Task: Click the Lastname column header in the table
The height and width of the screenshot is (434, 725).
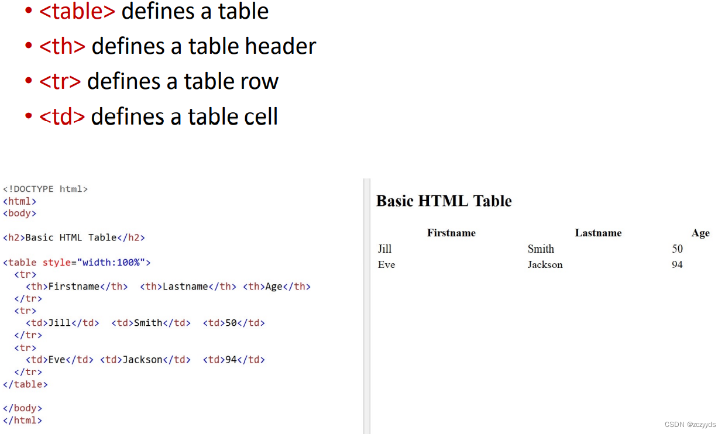Action: click(x=597, y=233)
